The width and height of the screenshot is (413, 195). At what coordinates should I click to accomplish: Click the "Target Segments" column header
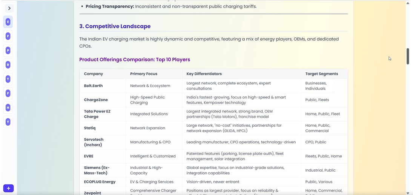pos(322,74)
